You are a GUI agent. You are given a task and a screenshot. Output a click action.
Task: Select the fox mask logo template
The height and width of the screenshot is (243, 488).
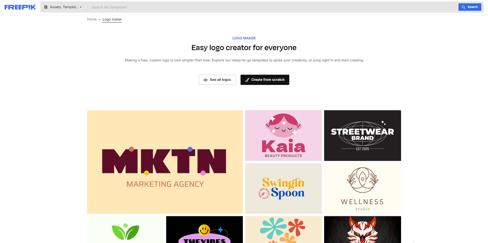[362, 229]
